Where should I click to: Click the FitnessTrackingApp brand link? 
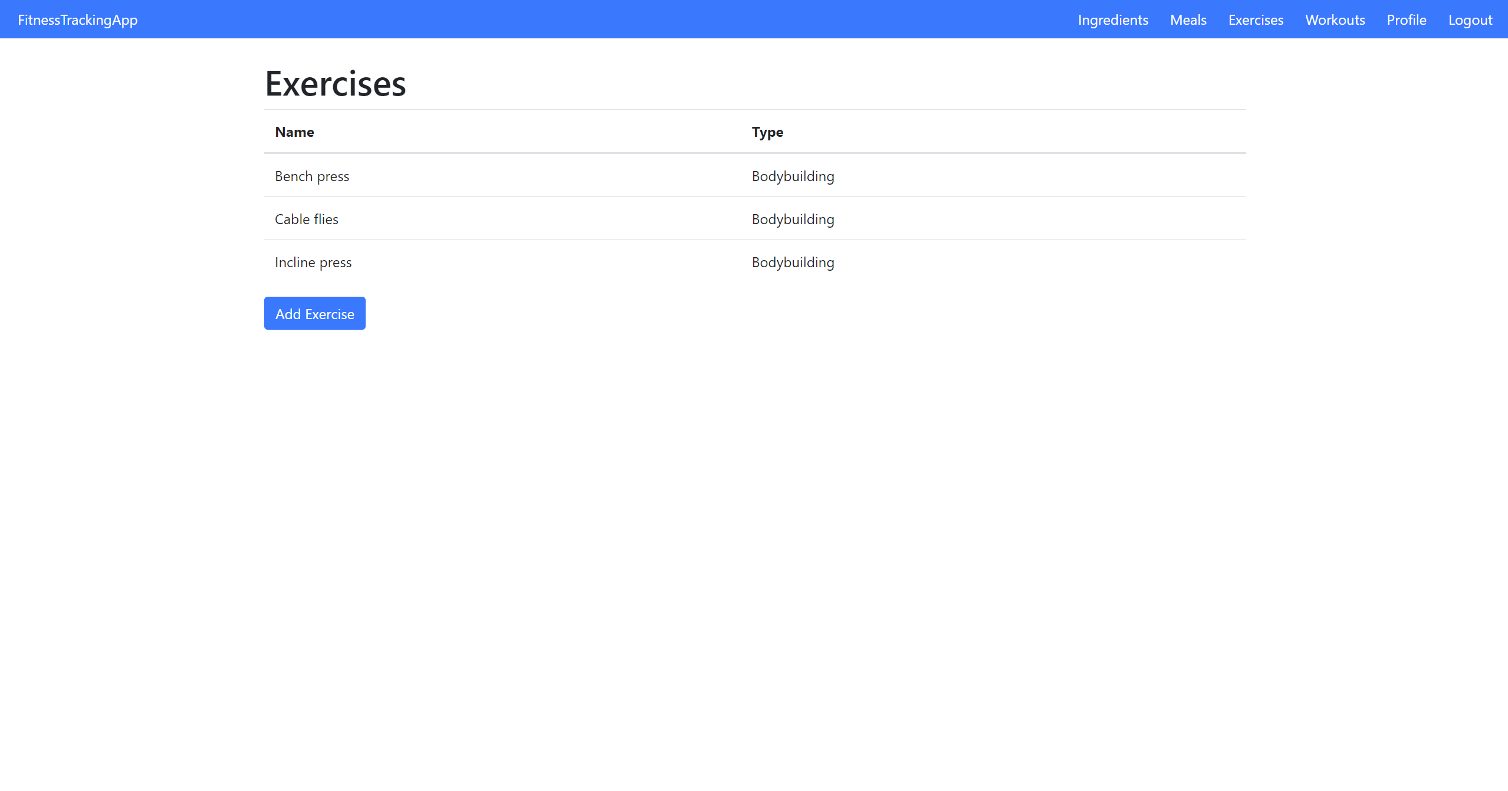pyautogui.click(x=77, y=20)
